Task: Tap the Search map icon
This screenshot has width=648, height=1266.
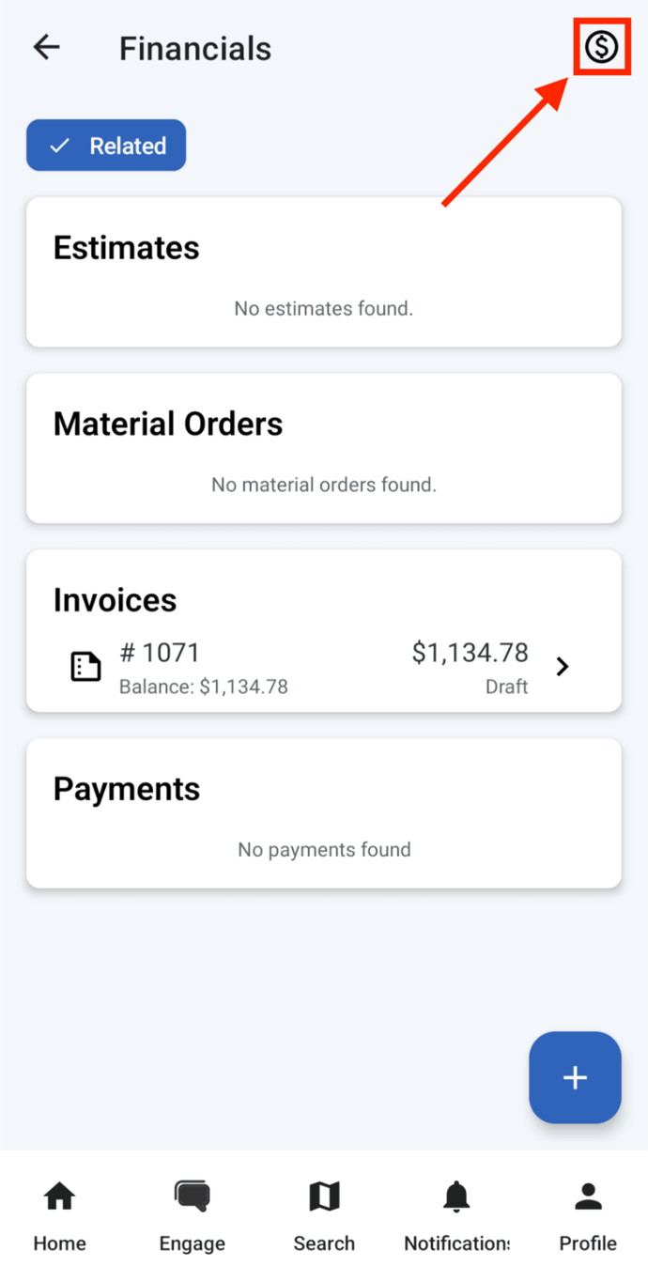Action: tap(323, 1195)
